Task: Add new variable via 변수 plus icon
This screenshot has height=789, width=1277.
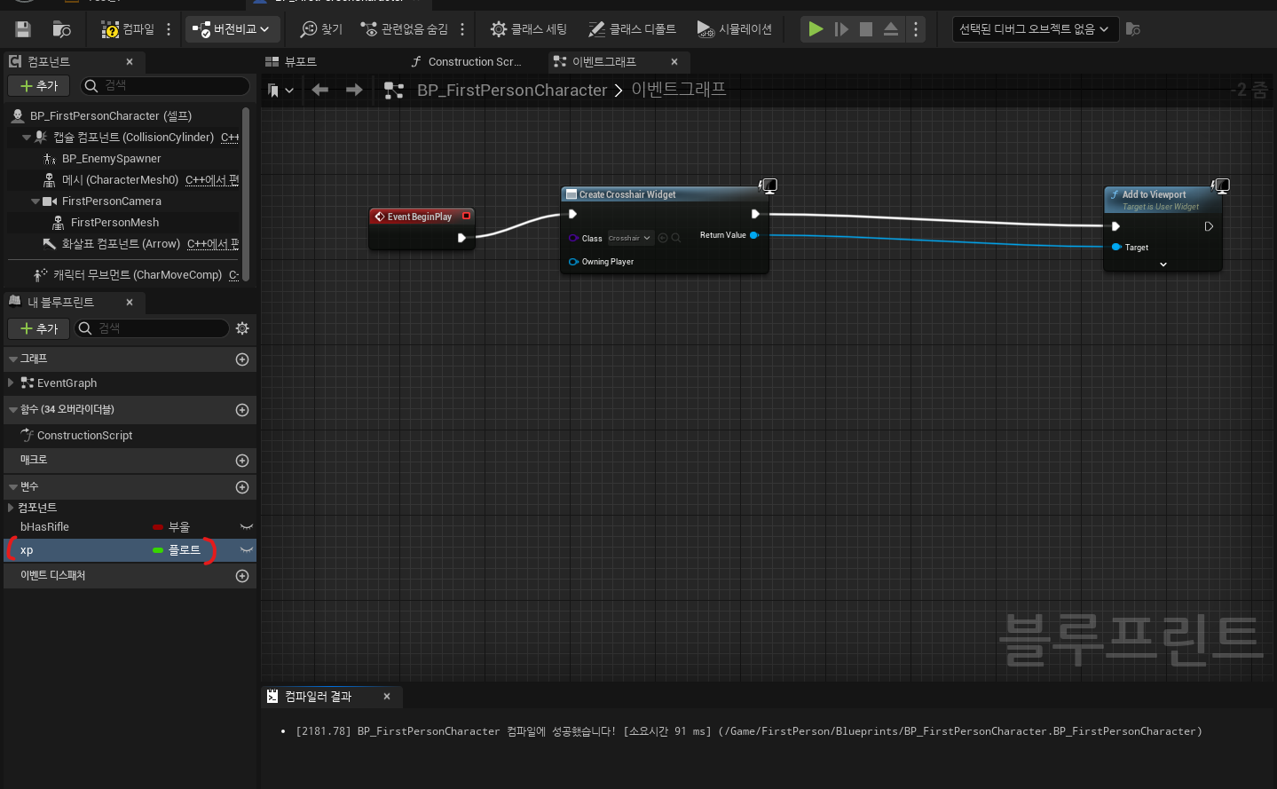Action: [242, 487]
